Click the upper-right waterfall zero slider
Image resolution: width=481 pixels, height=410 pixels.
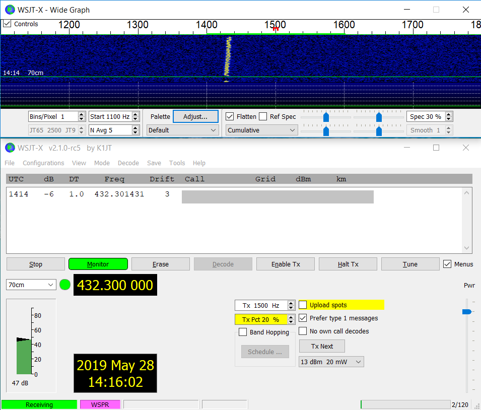click(x=379, y=117)
